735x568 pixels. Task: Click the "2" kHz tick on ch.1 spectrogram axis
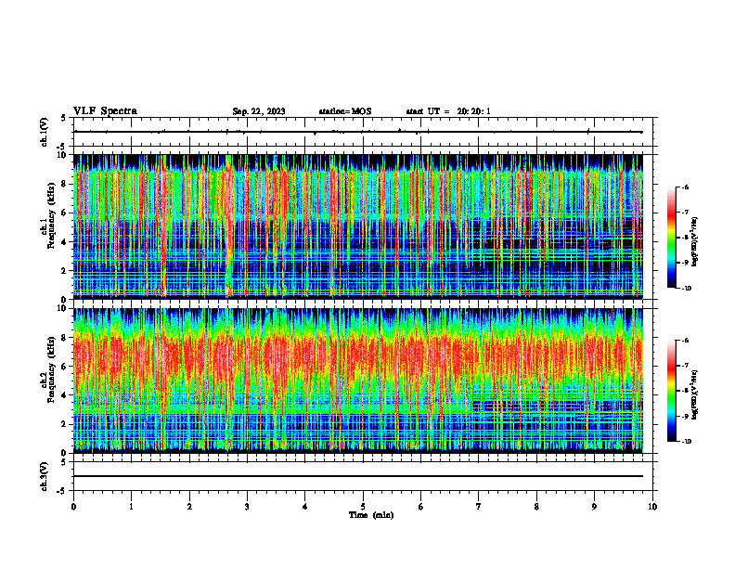tap(65, 271)
